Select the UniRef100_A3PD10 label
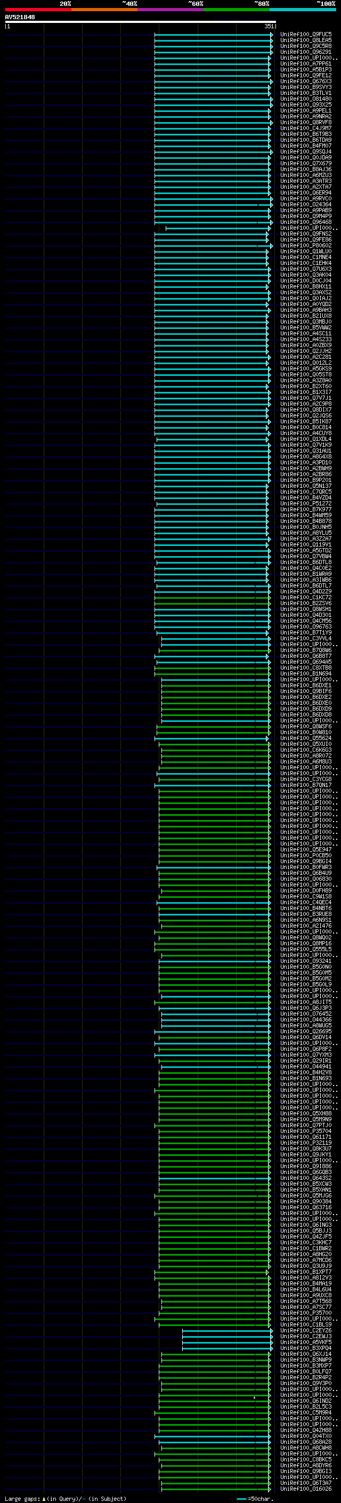Viewport: 341px width, 1503px height. point(306,463)
